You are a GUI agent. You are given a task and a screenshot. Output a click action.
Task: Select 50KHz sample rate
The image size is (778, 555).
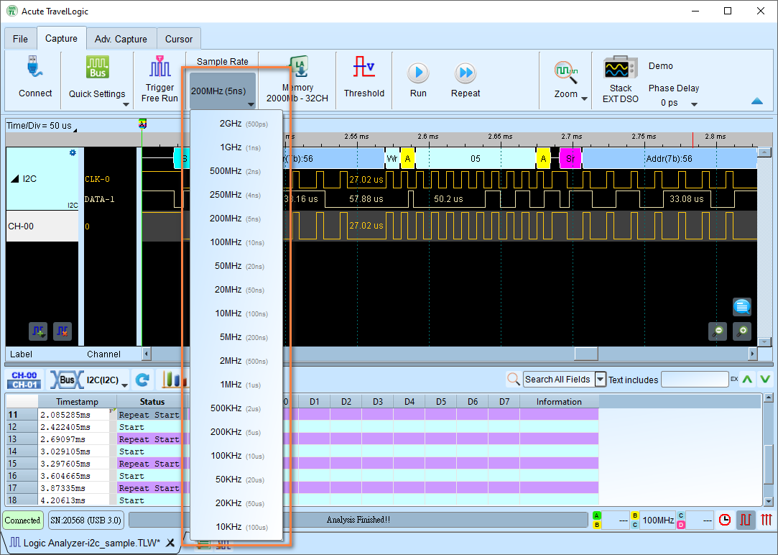[236, 480]
